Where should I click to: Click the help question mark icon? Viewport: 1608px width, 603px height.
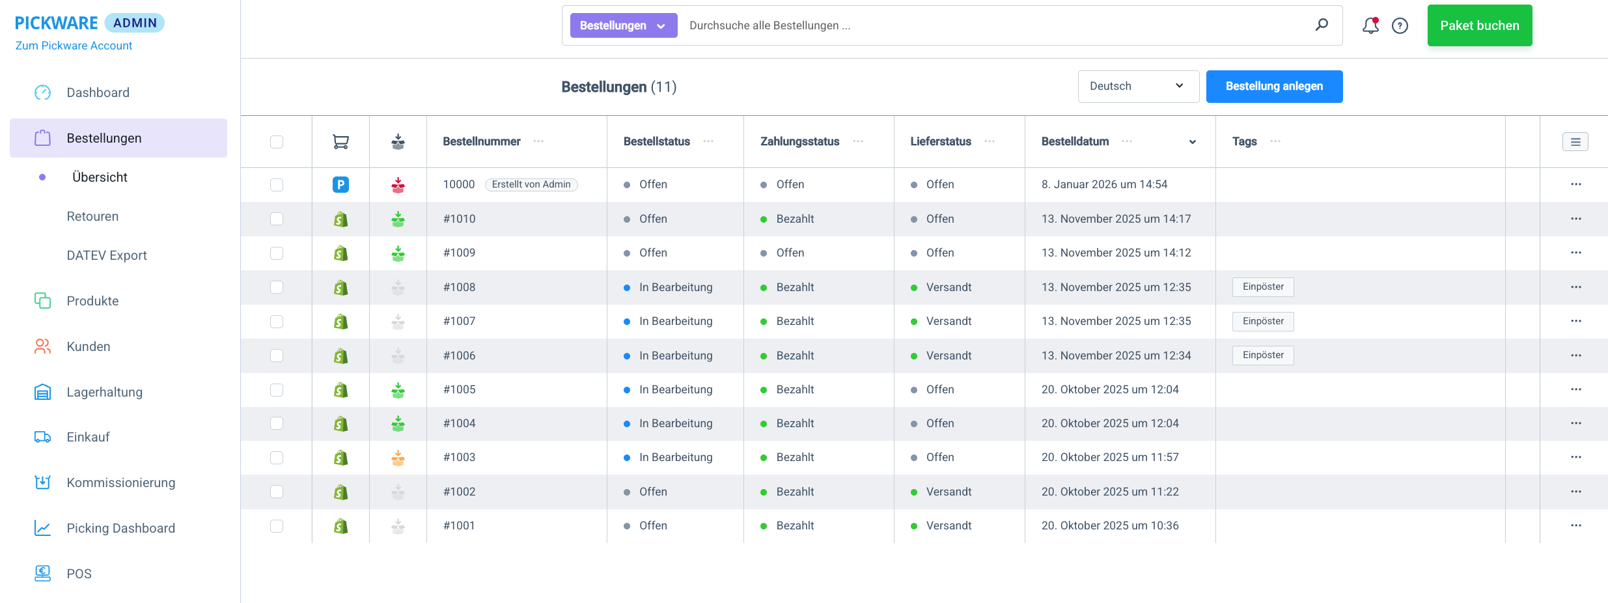click(x=1400, y=25)
